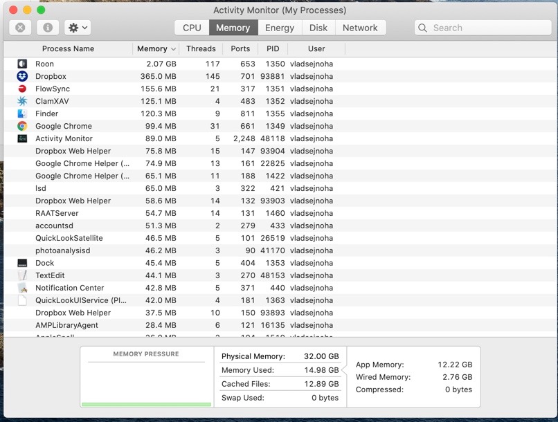Click the 2.07 GB memory value
The image size is (558, 422).
pyautogui.click(x=161, y=64)
